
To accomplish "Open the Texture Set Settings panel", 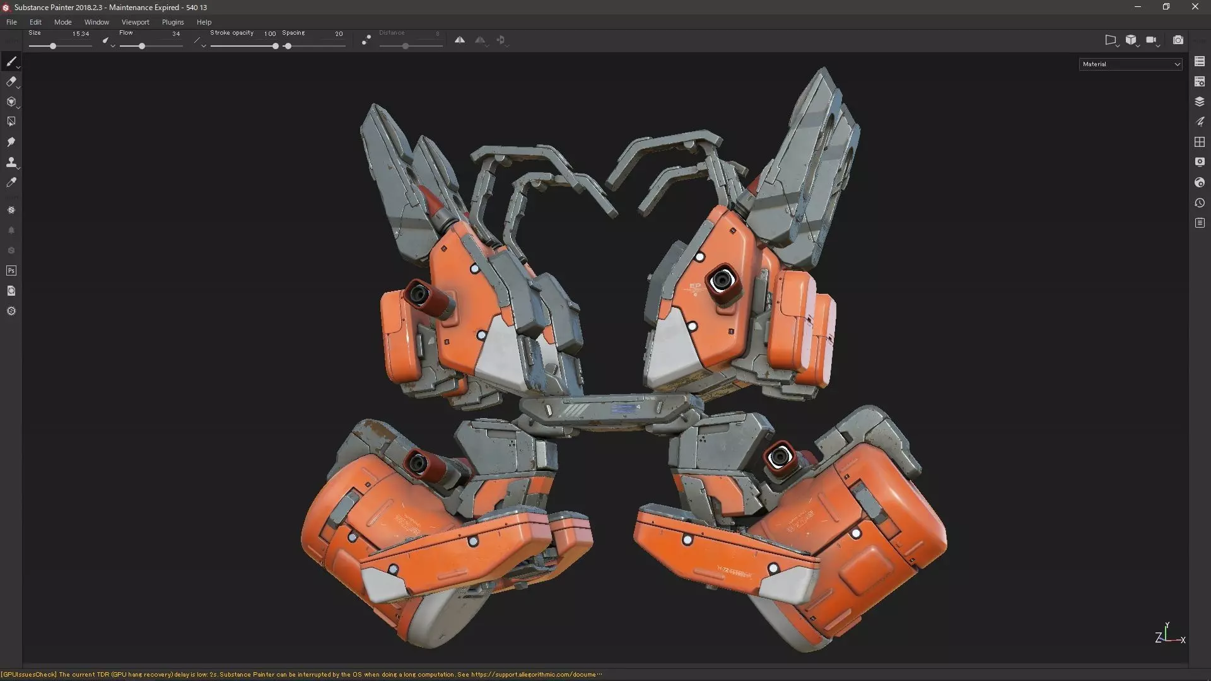I will (x=1200, y=81).
